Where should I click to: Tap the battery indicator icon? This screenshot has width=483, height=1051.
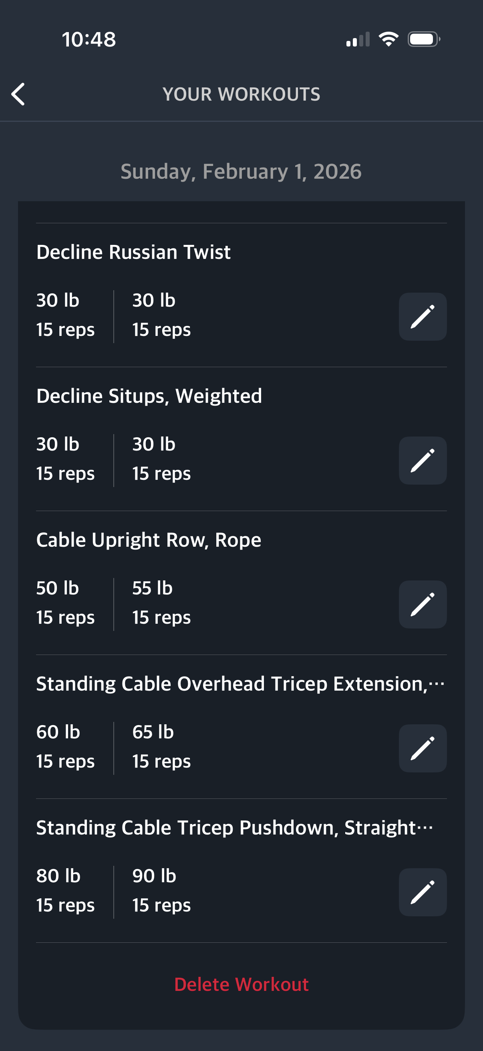(x=423, y=39)
